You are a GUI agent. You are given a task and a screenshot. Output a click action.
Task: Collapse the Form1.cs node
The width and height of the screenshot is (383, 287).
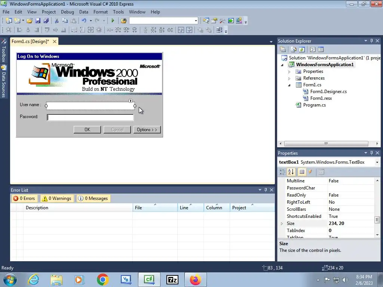(289, 85)
